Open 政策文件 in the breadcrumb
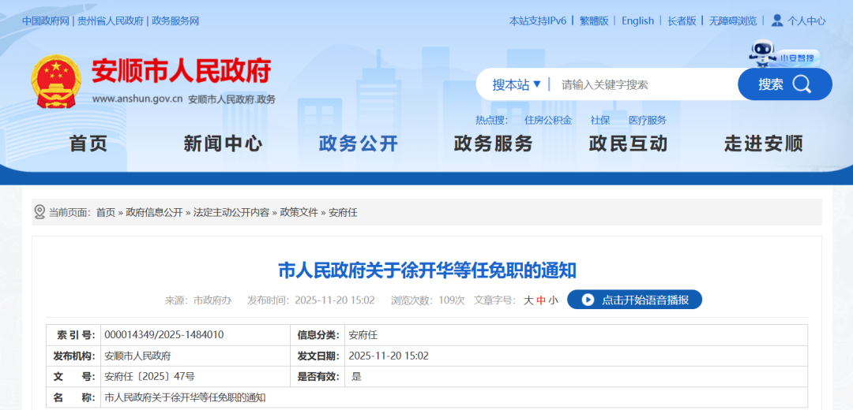 pos(299,212)
